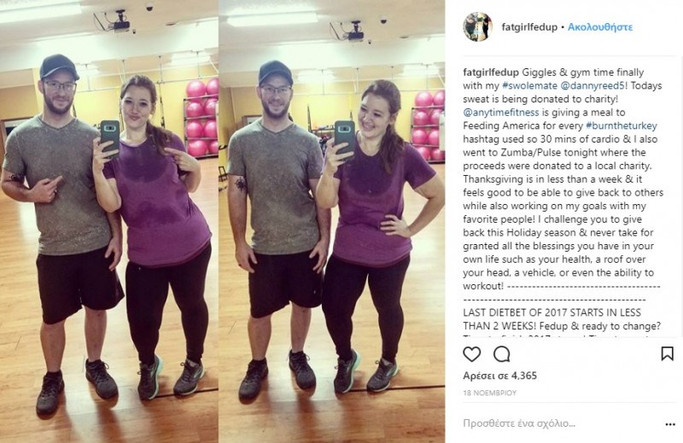This screenshot has width=683, height=443.
Task: View who liked via Αρέσει σε 4,365
Action: pos(499,376)
